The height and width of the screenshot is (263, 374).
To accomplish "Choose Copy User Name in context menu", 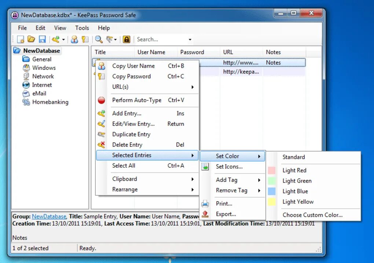I will (x=147, y=66).
